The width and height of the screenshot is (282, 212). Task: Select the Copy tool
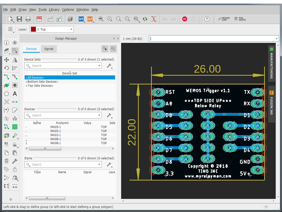[x=7, y=153]
